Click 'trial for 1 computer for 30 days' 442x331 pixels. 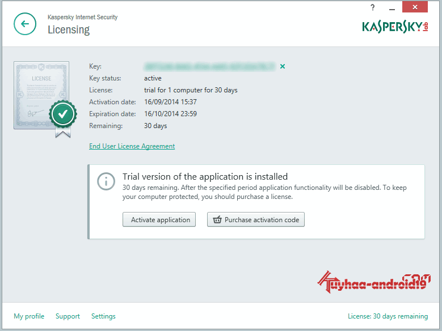191,90
